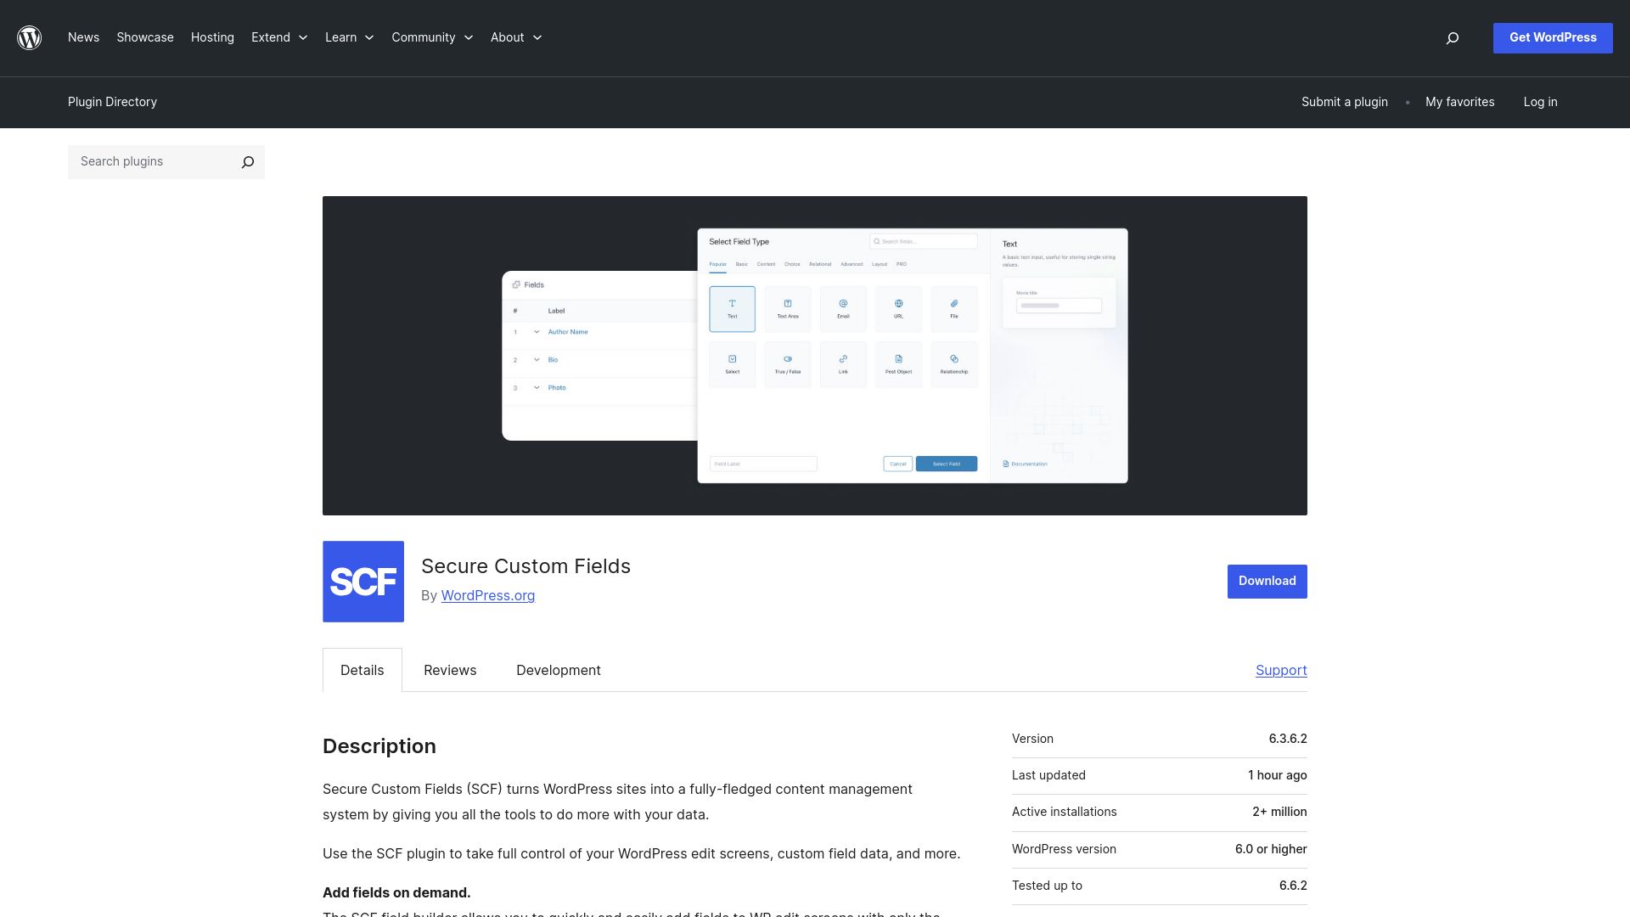The height and width of the screenshot is (917, 1630).
Task: Switch to the Reviews tab
Action: [x=450, y=670]
